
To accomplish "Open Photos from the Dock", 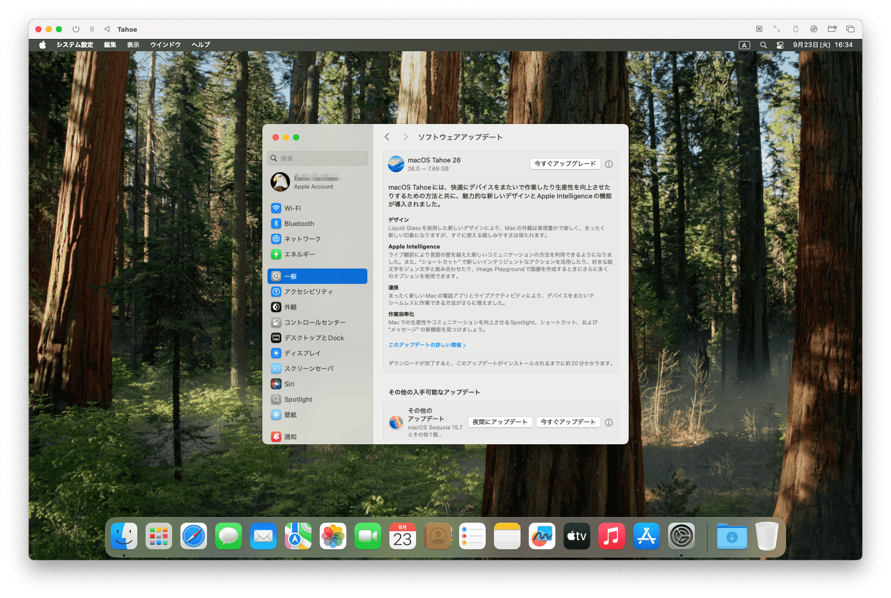I will point(333,536).
